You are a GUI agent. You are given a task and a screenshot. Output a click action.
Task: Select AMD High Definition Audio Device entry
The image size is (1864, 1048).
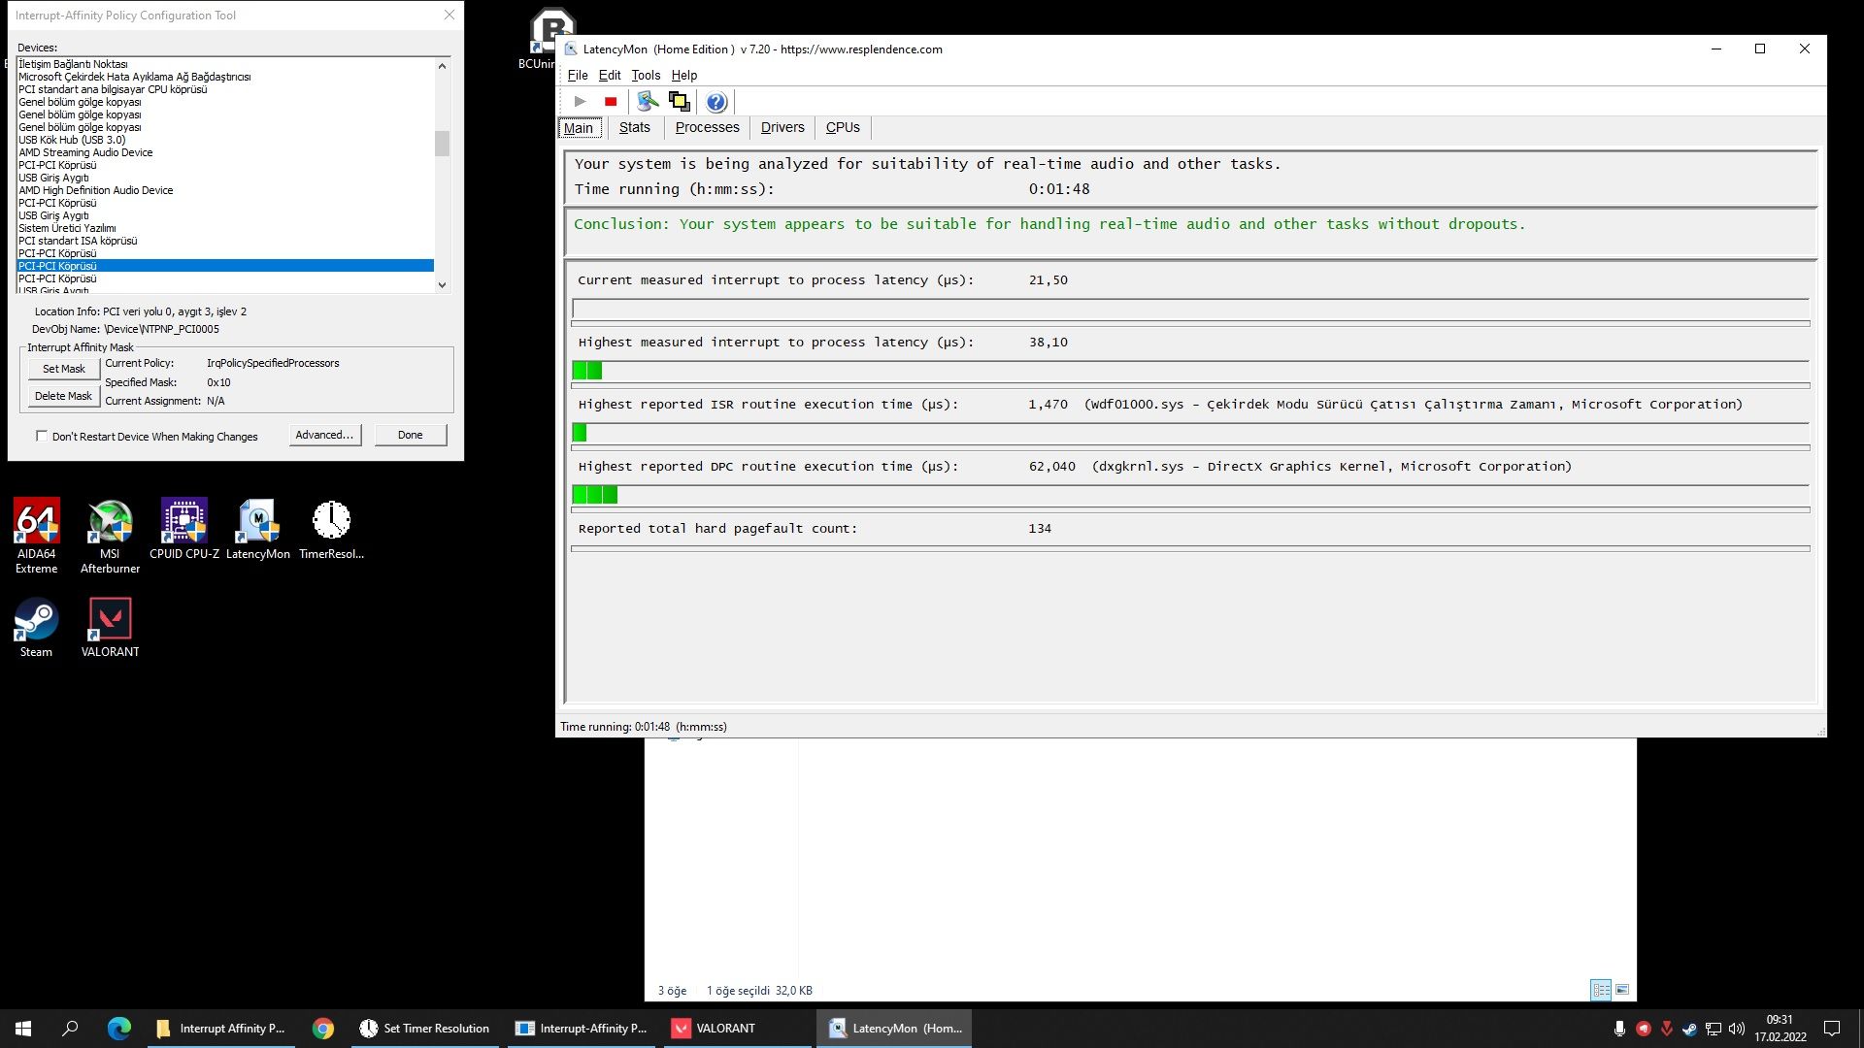(95, 190)
